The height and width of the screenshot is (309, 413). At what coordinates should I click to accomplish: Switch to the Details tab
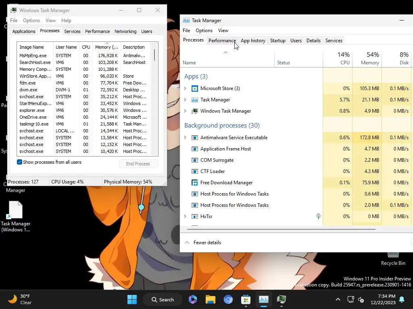[313, 41]
